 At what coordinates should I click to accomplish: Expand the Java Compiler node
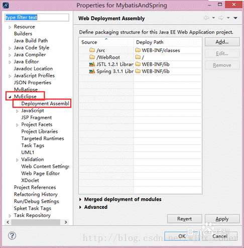click(10, 55)
